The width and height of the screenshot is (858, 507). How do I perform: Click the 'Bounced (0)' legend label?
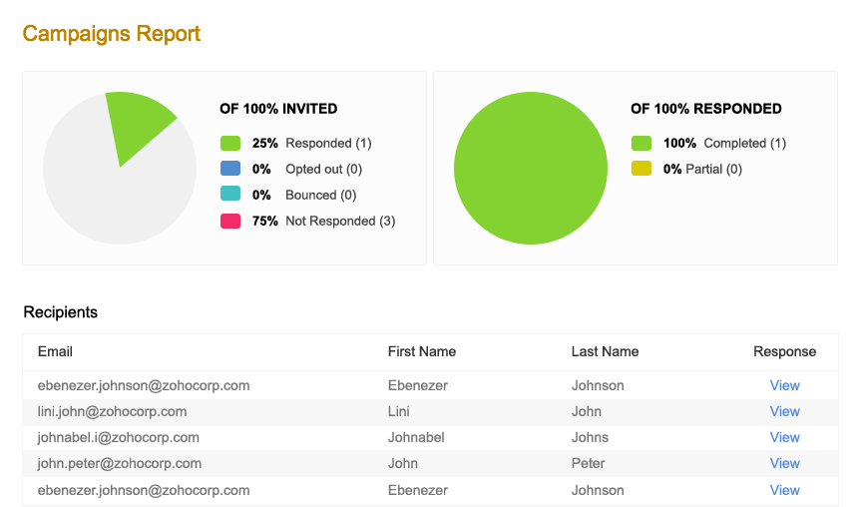[321, 195]
